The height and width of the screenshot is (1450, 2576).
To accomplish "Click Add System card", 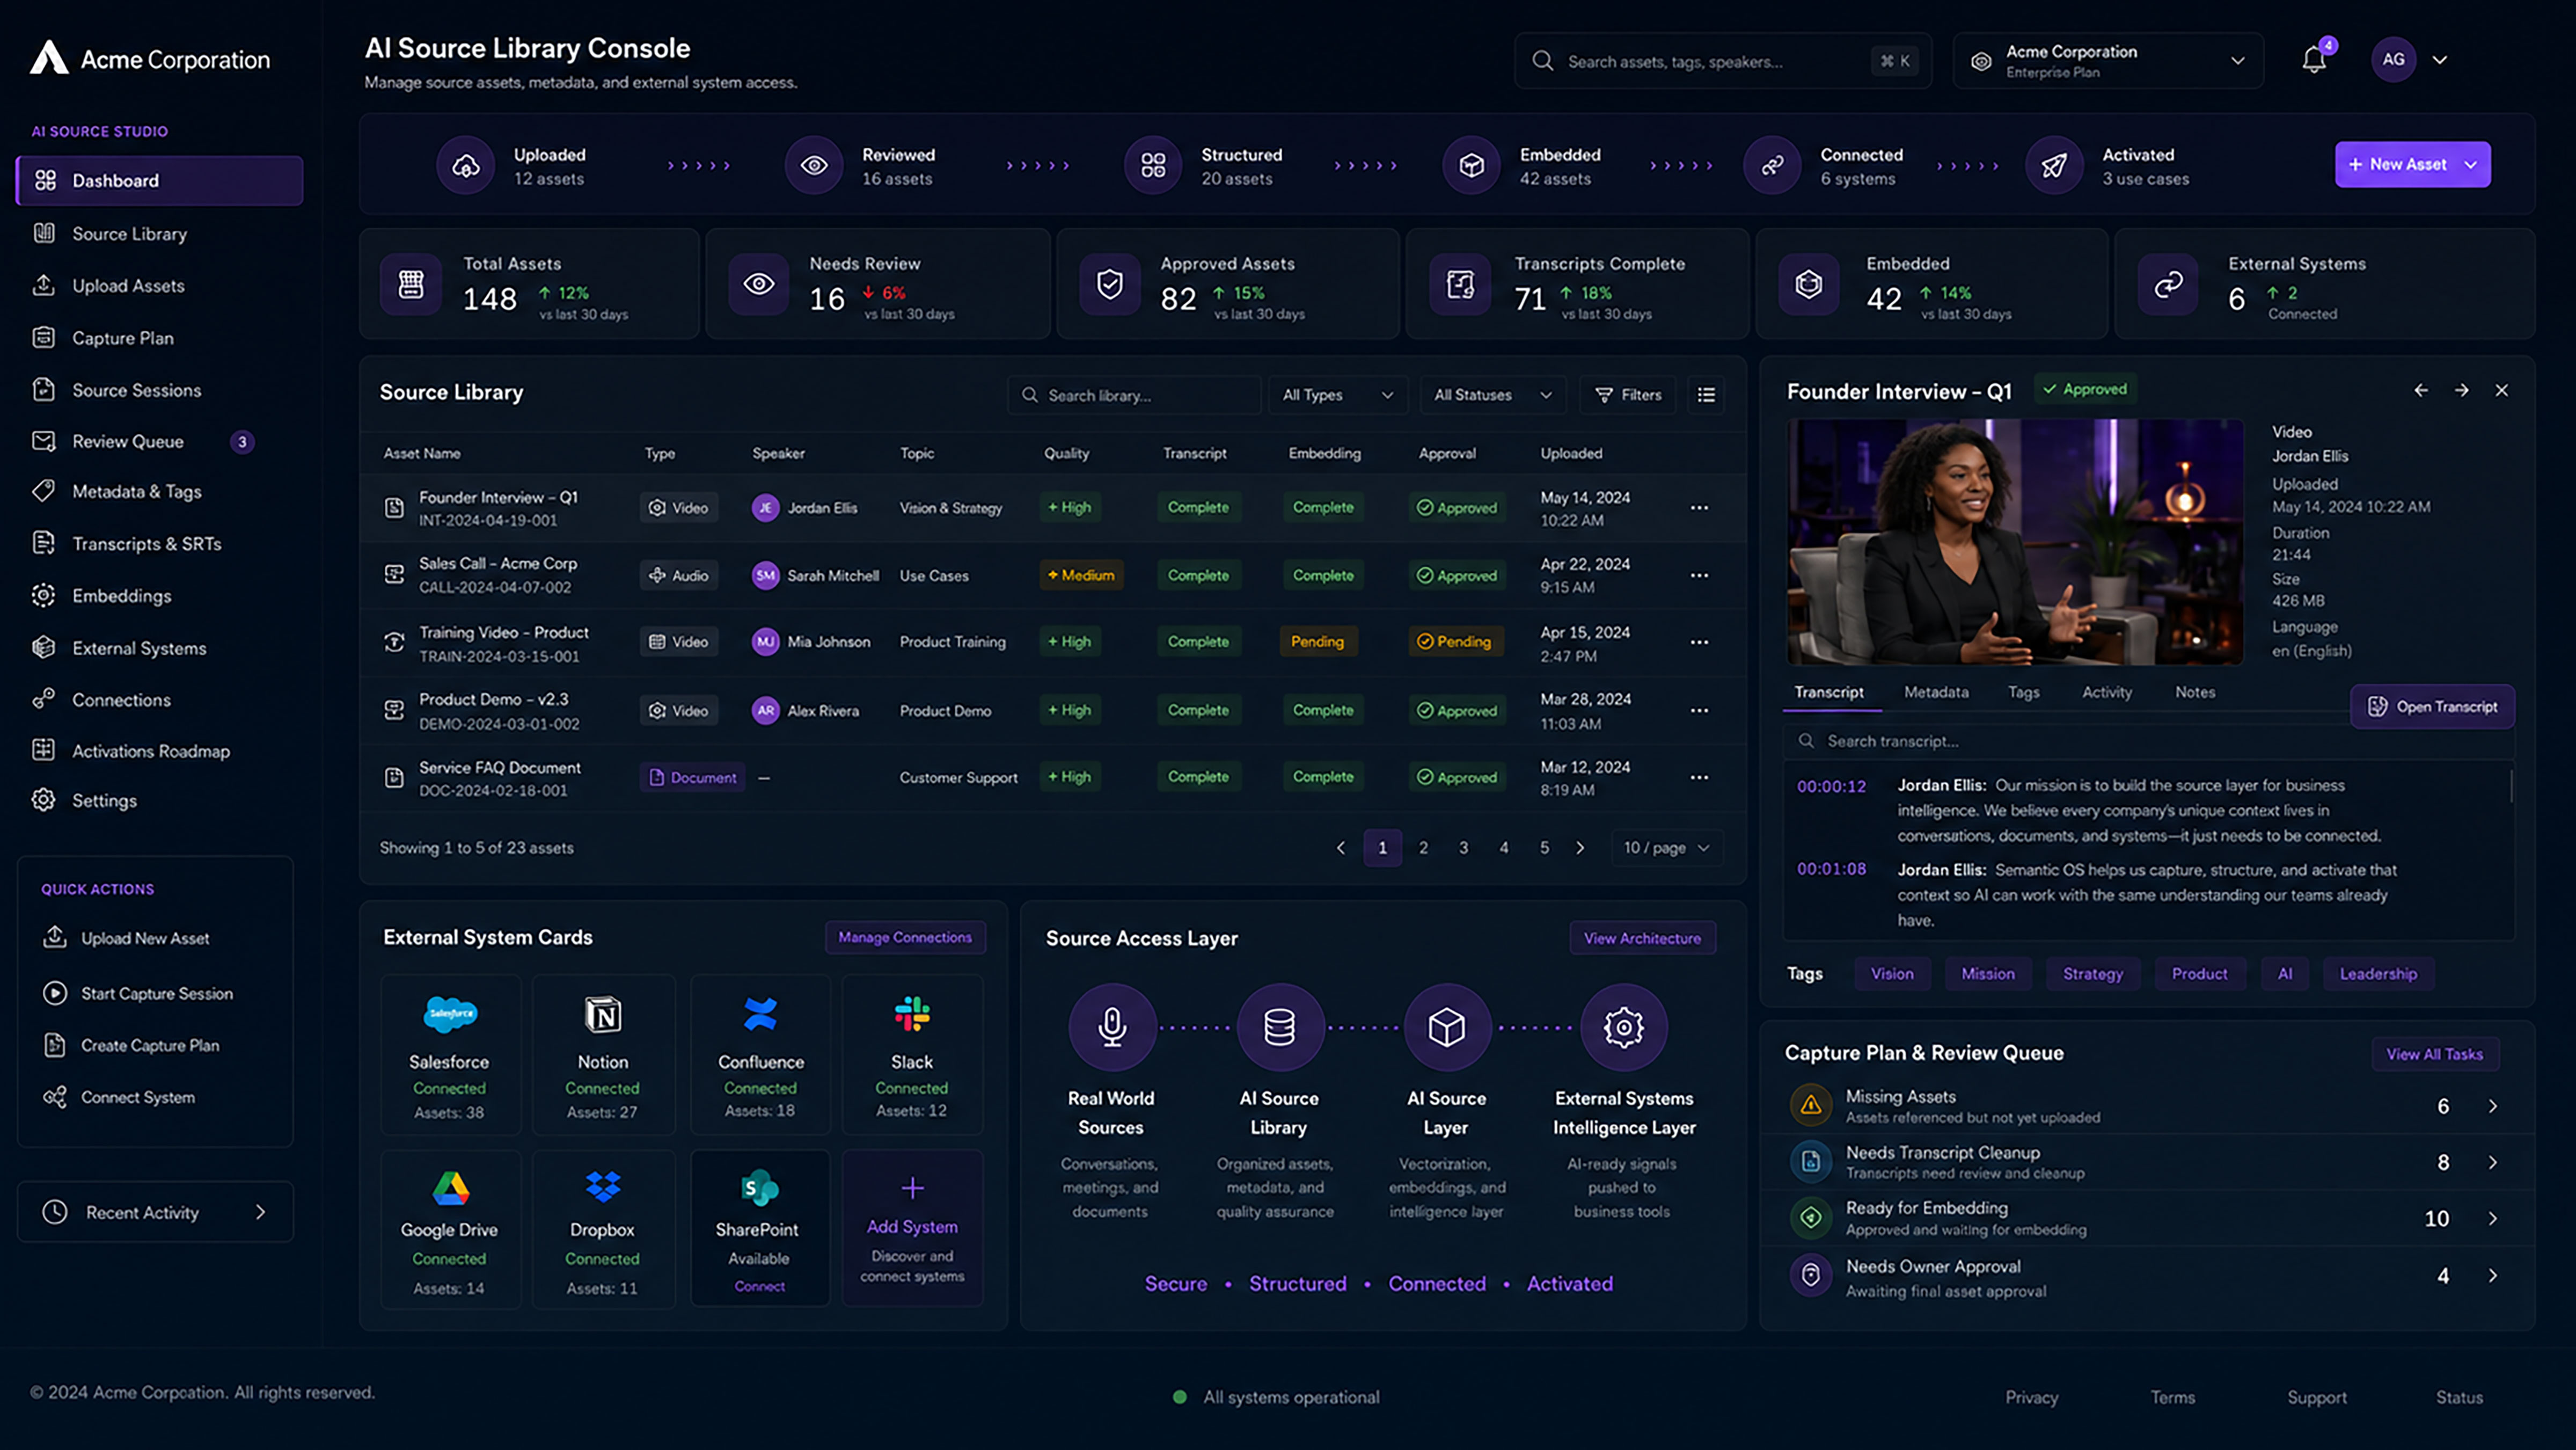I will 912,1229.
